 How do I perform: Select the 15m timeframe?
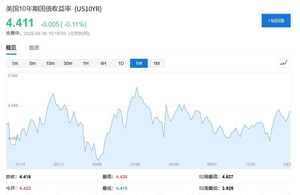pos(50,63)
